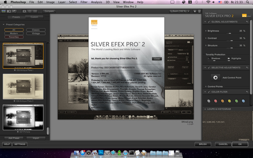Click the Add Control Point icon

pyautogui.click(x=215, y=78)
